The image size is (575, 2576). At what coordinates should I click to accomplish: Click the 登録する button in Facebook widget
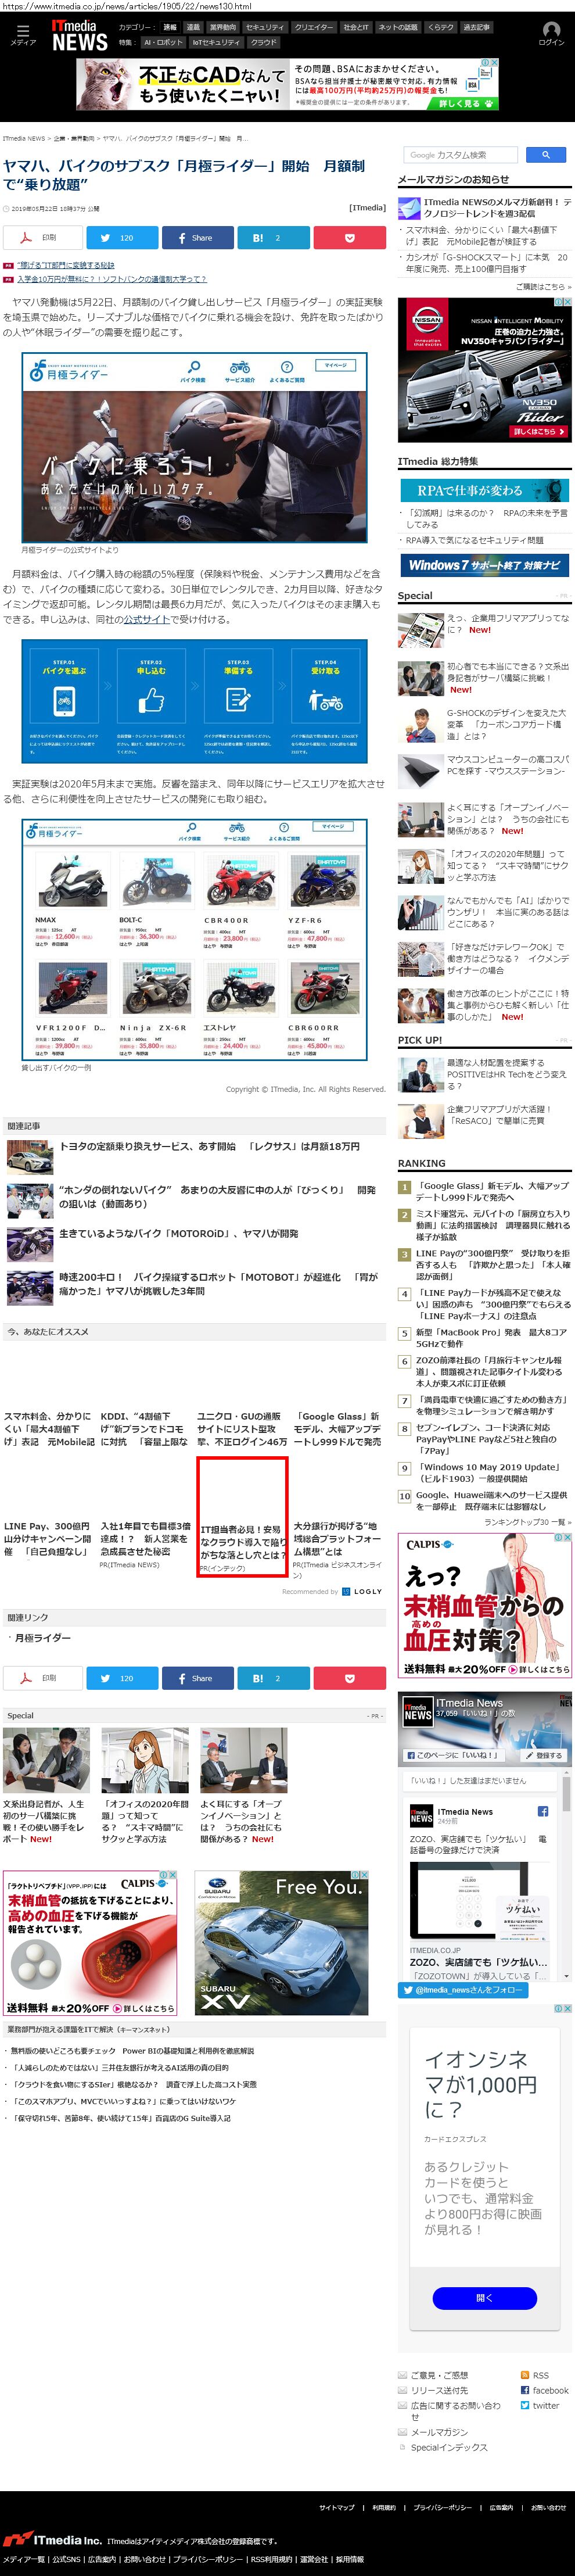(x=544, y=1755)
